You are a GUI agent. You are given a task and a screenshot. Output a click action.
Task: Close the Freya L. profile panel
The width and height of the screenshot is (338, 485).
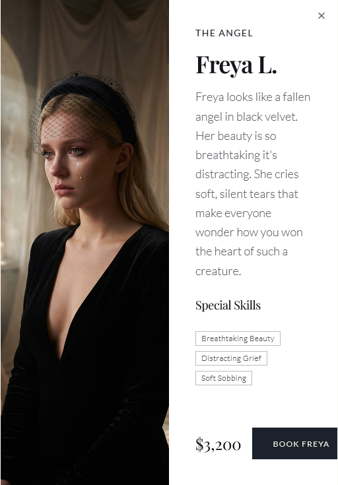(x=321, y=16)
